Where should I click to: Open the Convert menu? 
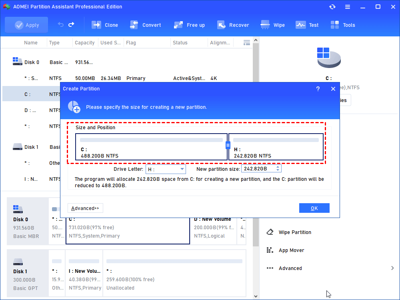146,25
